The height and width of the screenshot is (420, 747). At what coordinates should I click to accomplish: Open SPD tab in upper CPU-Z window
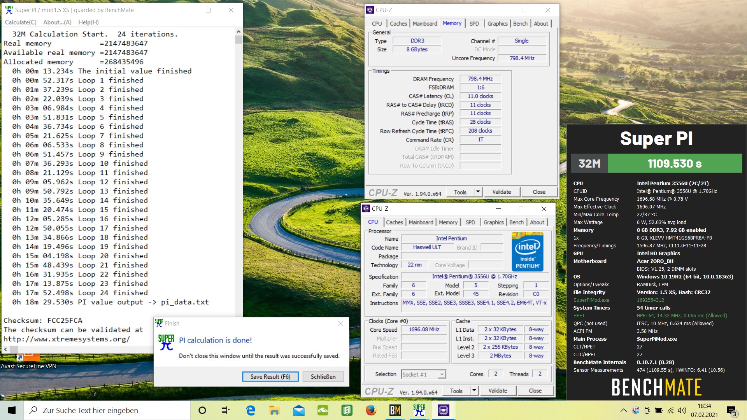[474, 24]
